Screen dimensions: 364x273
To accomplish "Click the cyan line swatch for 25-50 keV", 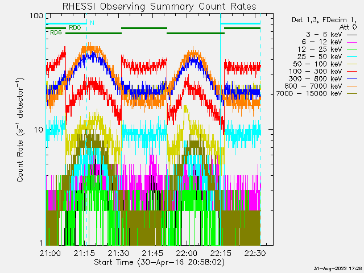I will click(352, 57).
